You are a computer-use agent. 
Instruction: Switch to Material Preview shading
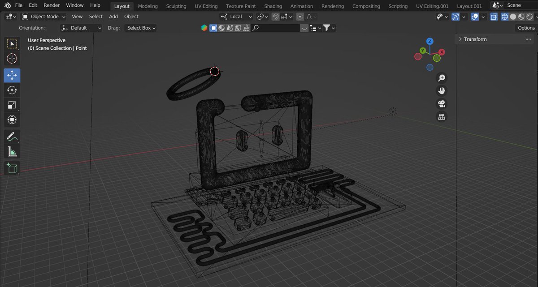(x=521, y=17)
